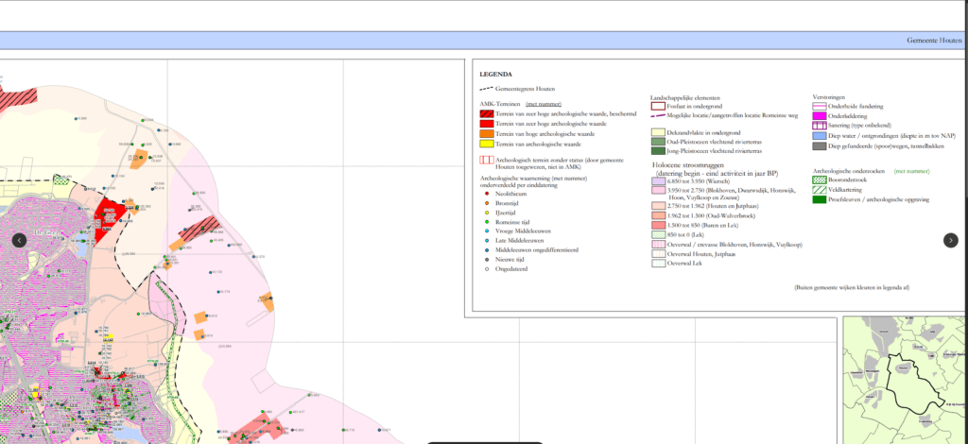
Task: Click the Nieuwe tijd grey dot symbol
Action: pyautogui.click(x=487, y=259)
